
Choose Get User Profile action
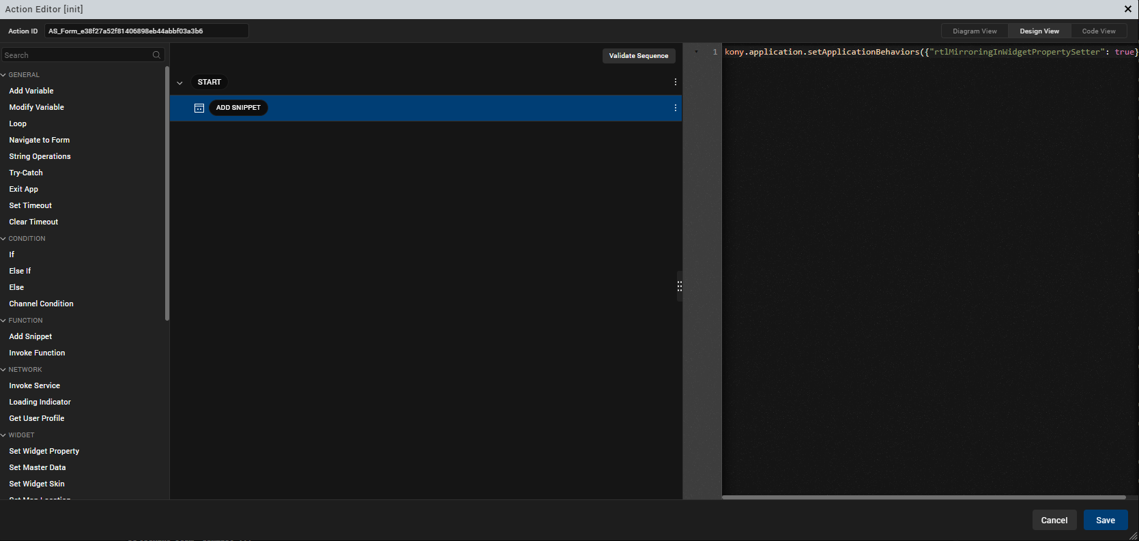pyautogui.click(x=37, y=418)
